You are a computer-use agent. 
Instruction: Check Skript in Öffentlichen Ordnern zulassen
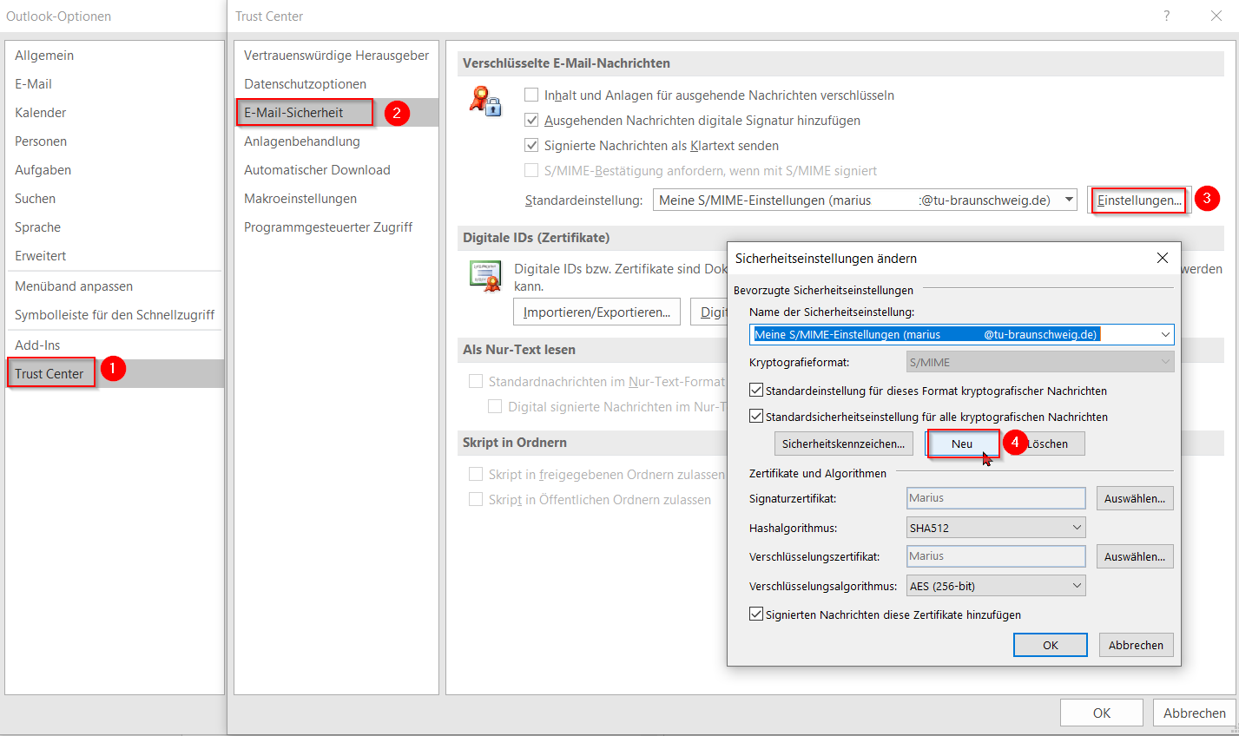pos(476,499)
